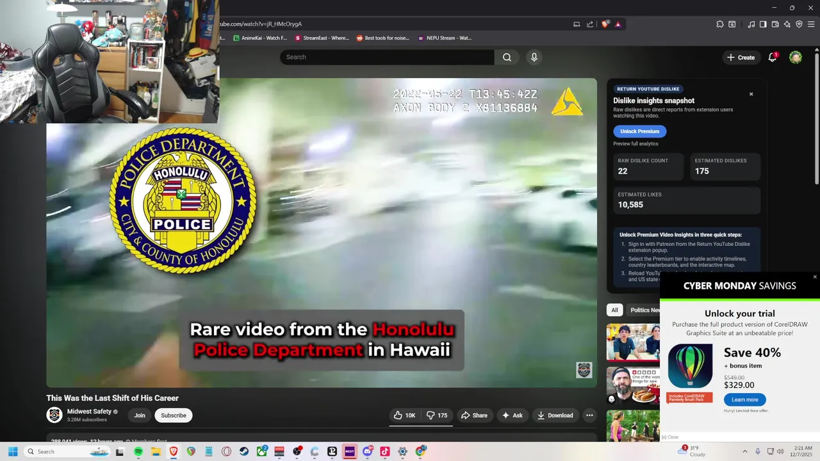Screen dimensions: 820x461
Task: Click Preview full analytics link
Action: (635, 144)
